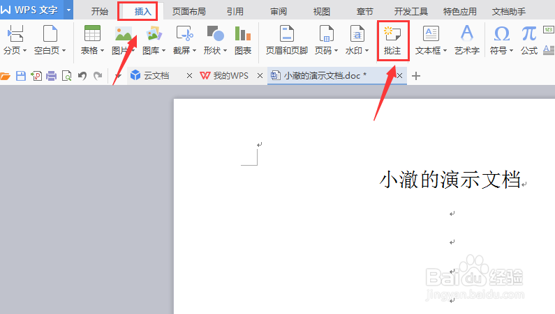Expand the 截屏 dropdown arrow
This screenshot has height=314, width=555.
point(194,50)
